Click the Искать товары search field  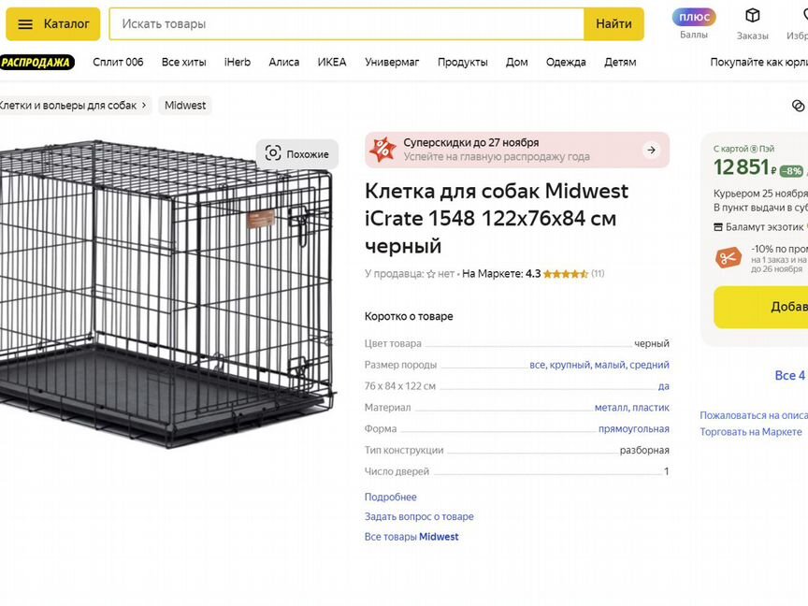point(346,24)
